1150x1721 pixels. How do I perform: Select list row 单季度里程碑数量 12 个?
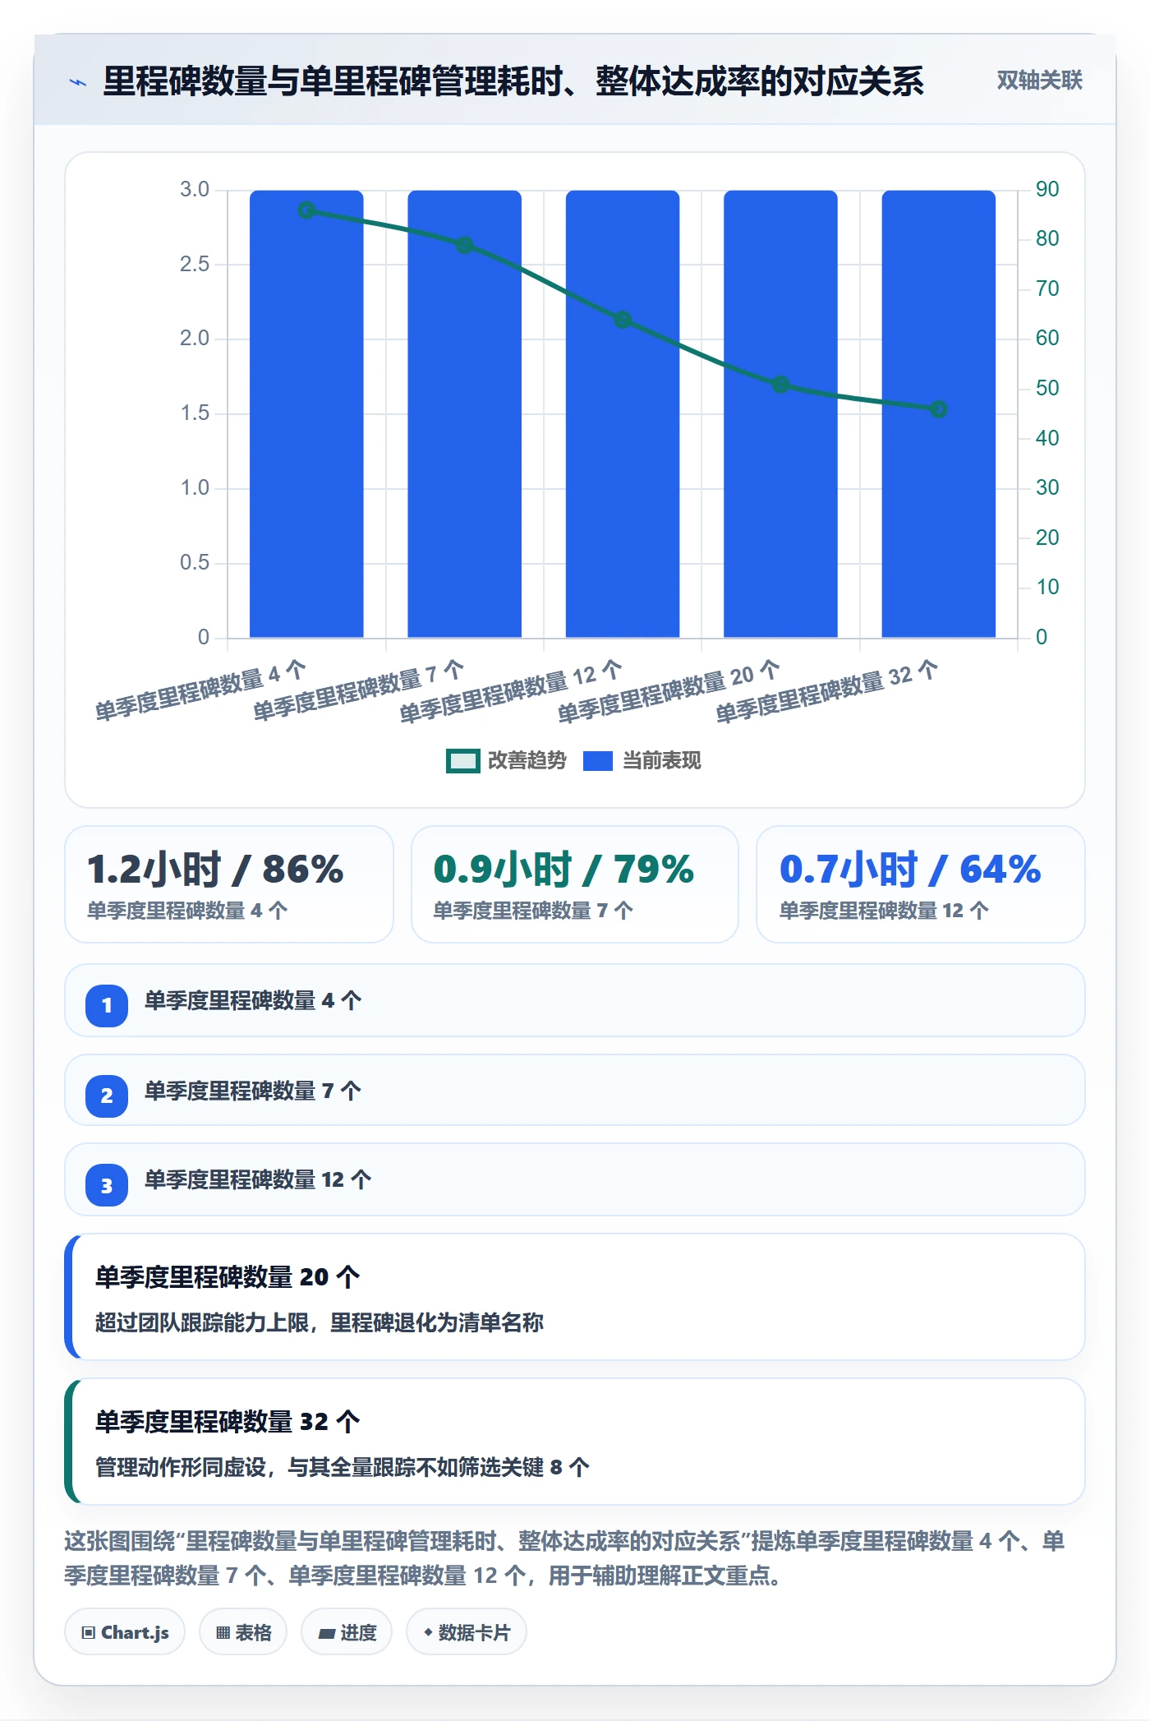click(575, 1179)
